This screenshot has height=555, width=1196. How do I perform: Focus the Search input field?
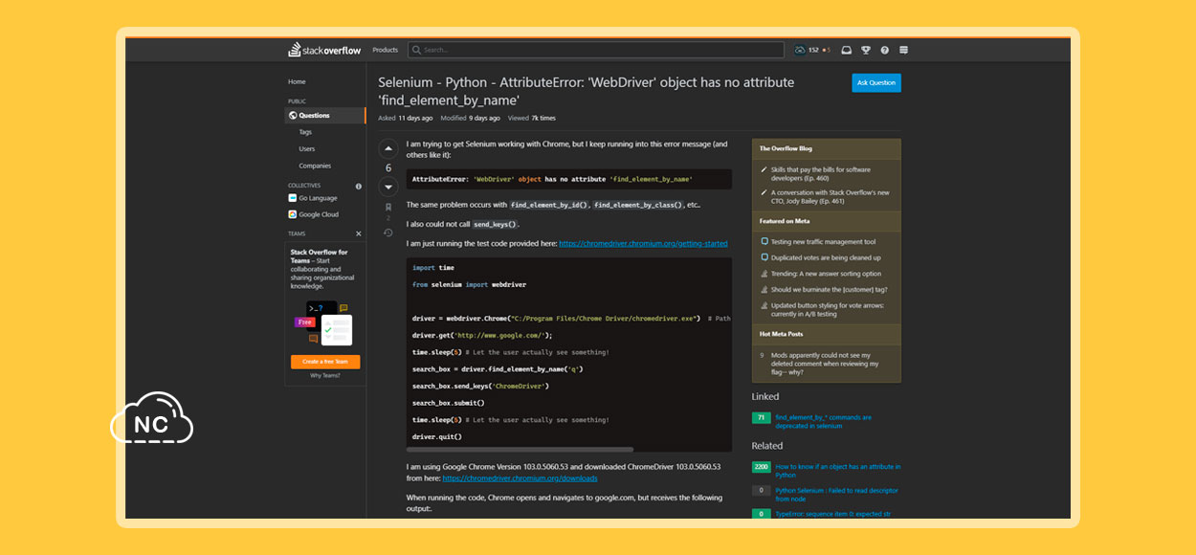(596, 50)
